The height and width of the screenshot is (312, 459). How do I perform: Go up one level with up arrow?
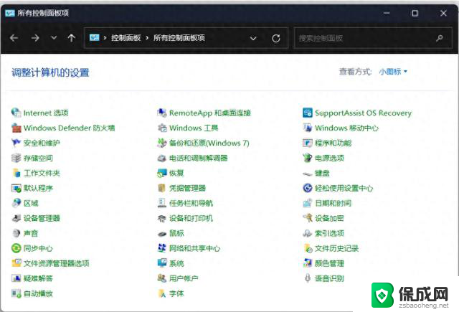72,38
